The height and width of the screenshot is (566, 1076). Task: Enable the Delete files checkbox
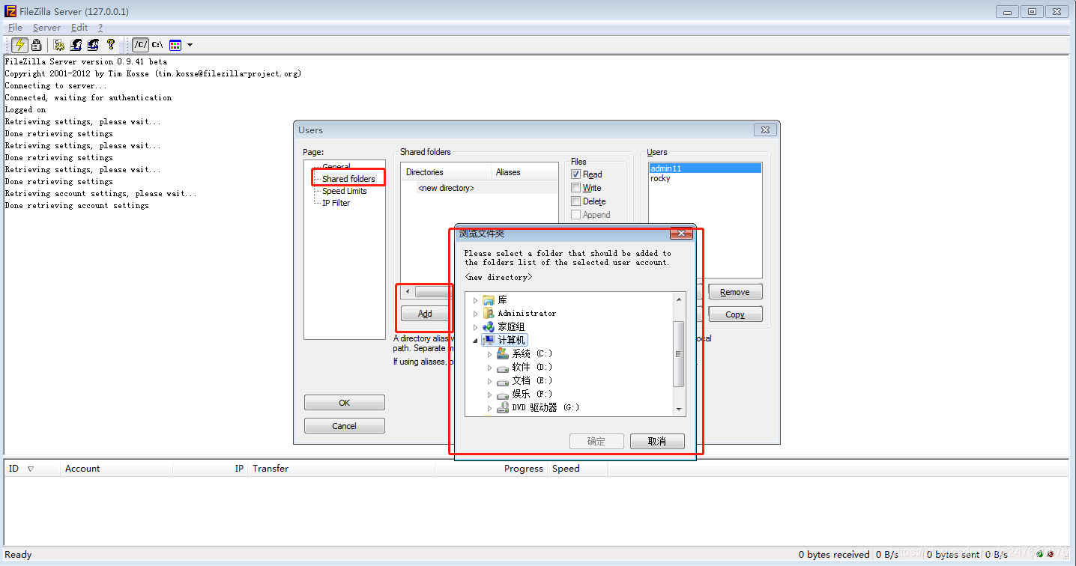point(576,201)
